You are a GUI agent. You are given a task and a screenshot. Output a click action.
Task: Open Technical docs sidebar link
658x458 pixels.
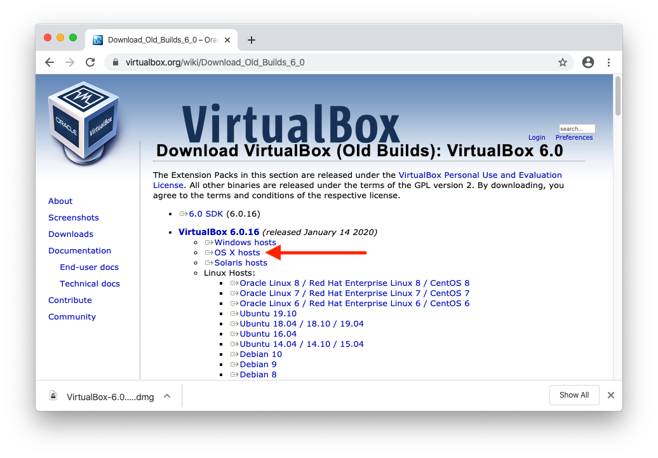click(x=90, y=284)
